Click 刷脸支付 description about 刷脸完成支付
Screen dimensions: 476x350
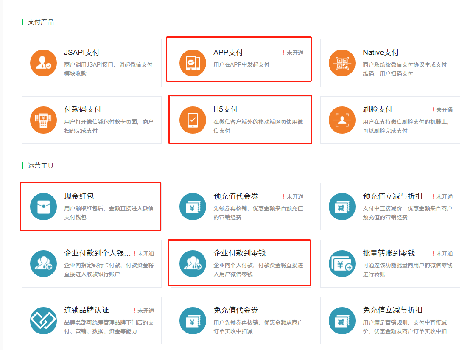click(406, 126)
